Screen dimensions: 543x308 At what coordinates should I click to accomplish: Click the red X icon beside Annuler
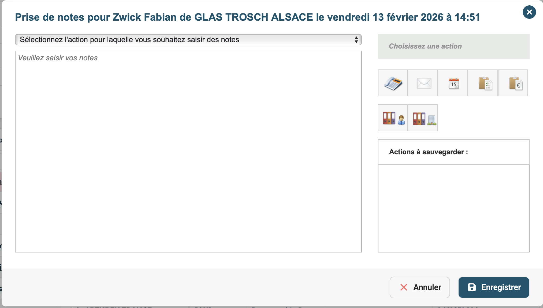(404, 287)
